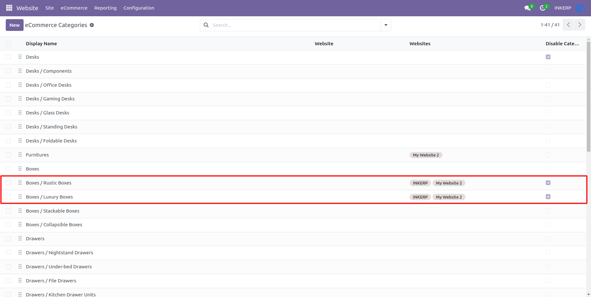This screenshot has height=297, width=591.
Task: Uncheck Disable Category for Boxes / Rustic Boxes
Action: click(548, 183)
